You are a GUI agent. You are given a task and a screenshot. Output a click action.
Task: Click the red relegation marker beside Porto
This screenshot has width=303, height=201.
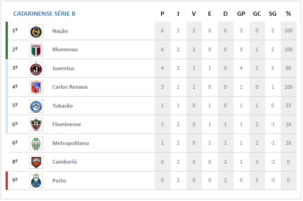click(x=7, y=181)
